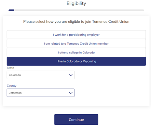Click the Continue button

(x=76, y=120)
